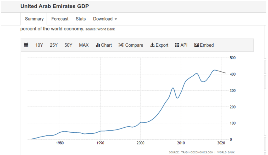Go to the Stats tab
The width and height of the screenshot is (268, 155).
tap(81, 19)
